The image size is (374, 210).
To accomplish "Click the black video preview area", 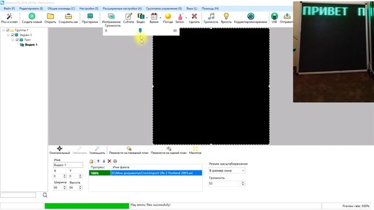I will click(211, 86).
